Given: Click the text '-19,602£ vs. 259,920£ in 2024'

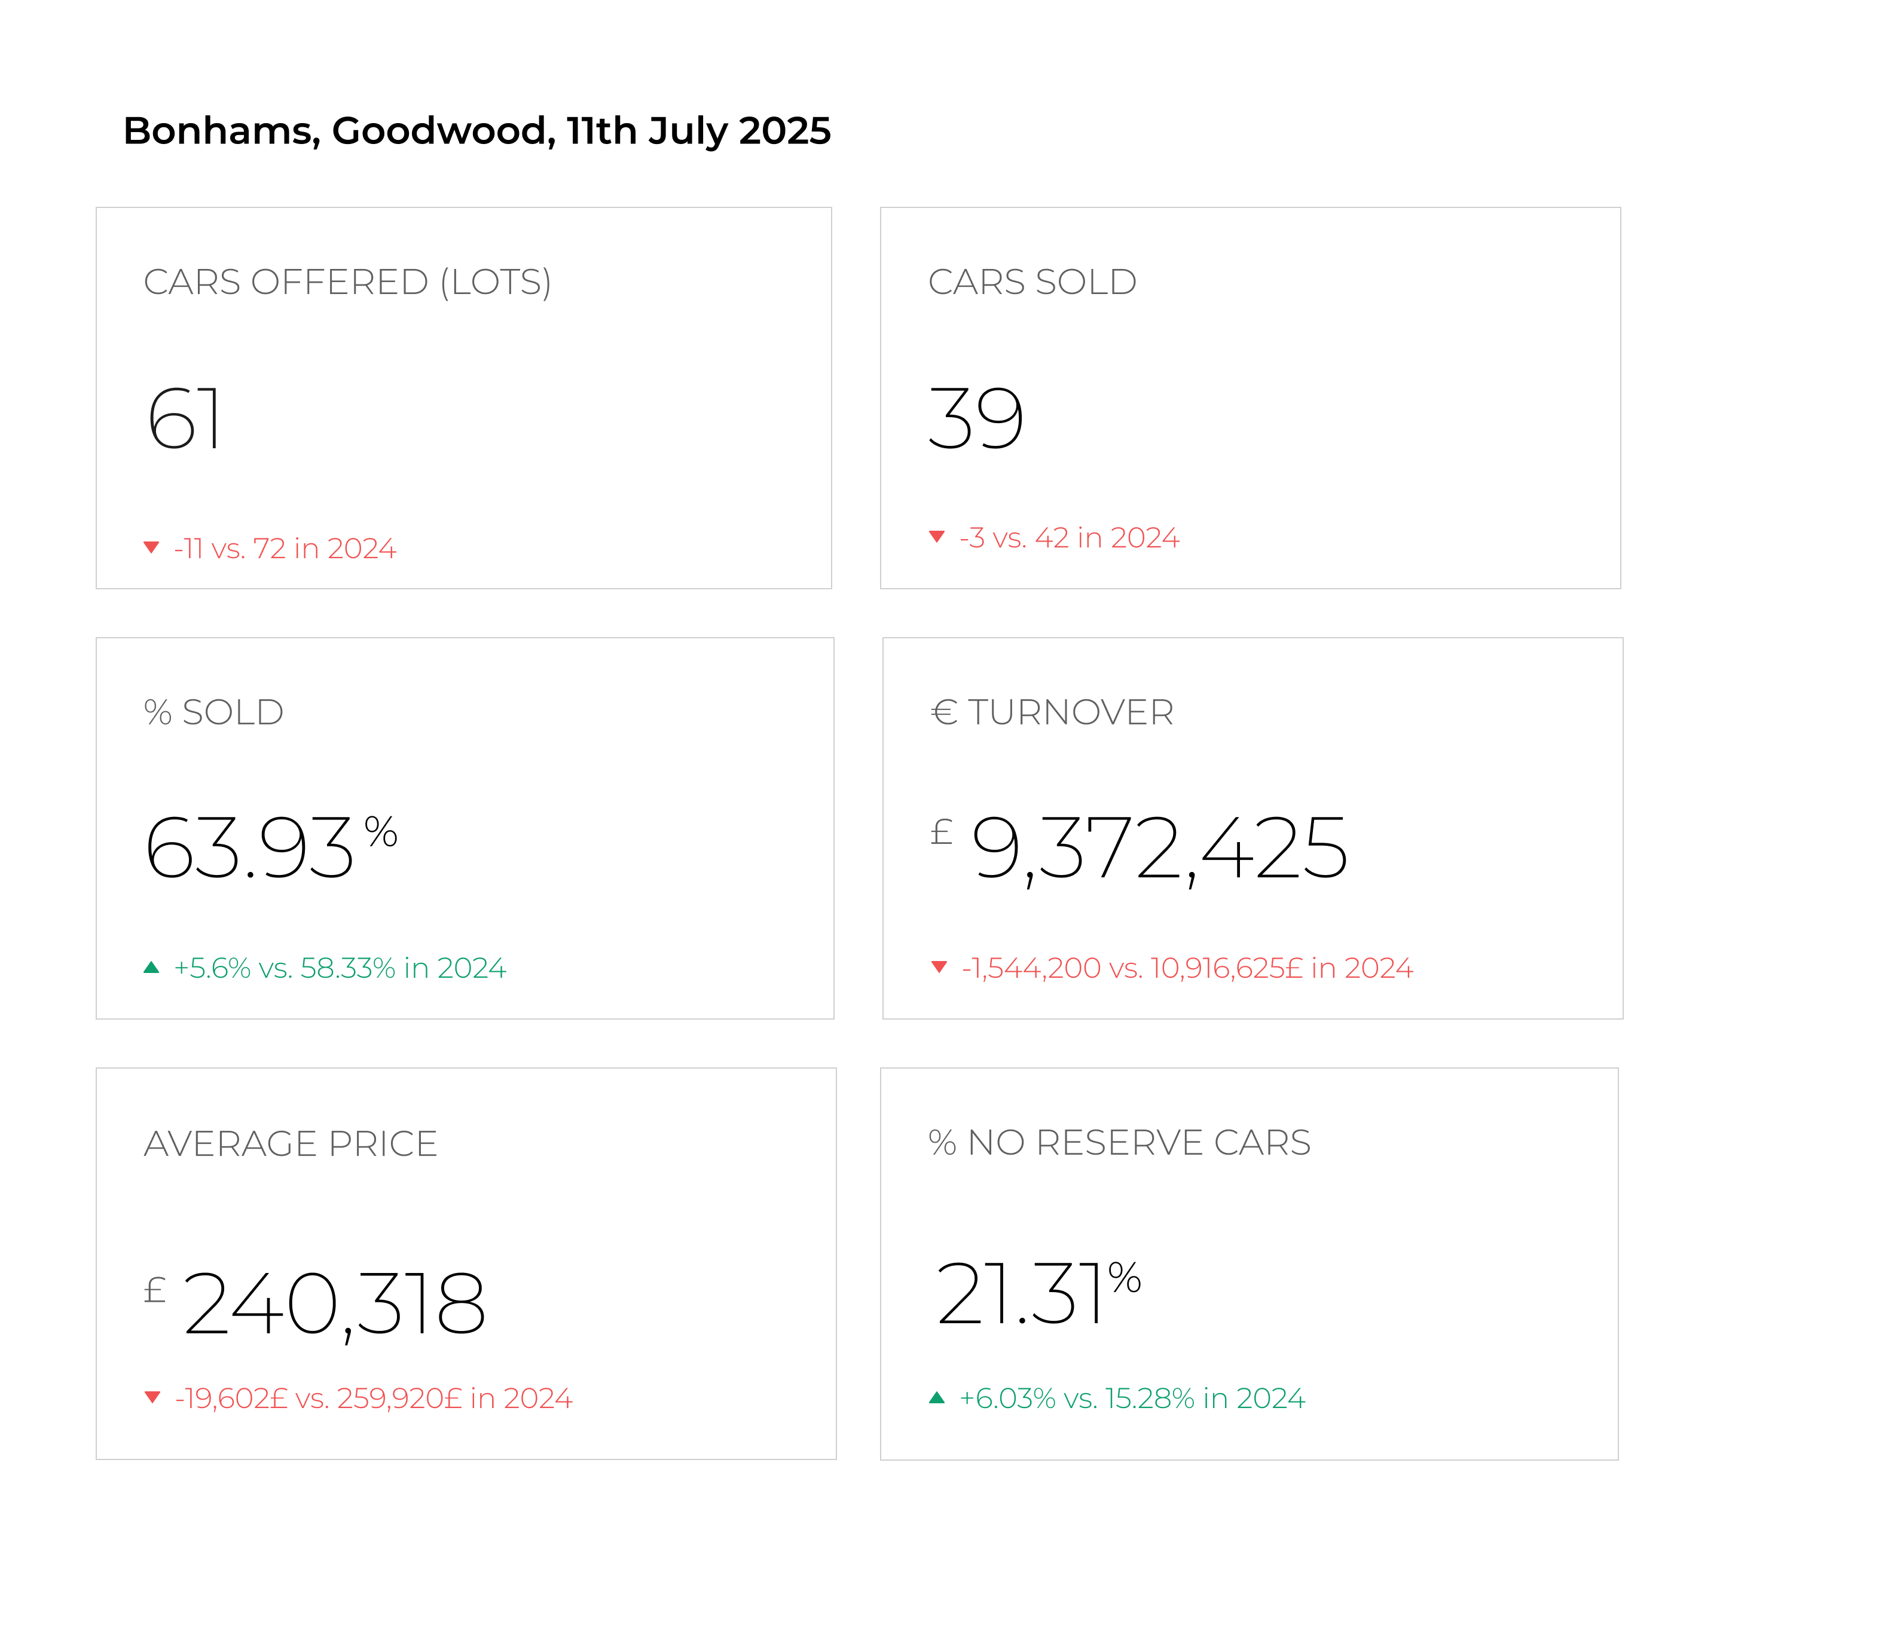Looking at the screenshot, I should [374, 1398].
